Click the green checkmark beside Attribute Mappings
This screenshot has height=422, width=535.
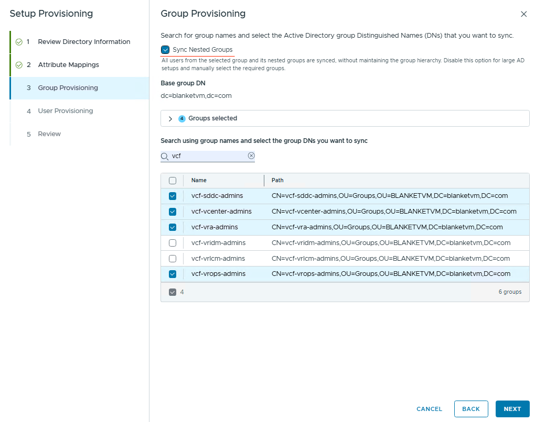19,65
